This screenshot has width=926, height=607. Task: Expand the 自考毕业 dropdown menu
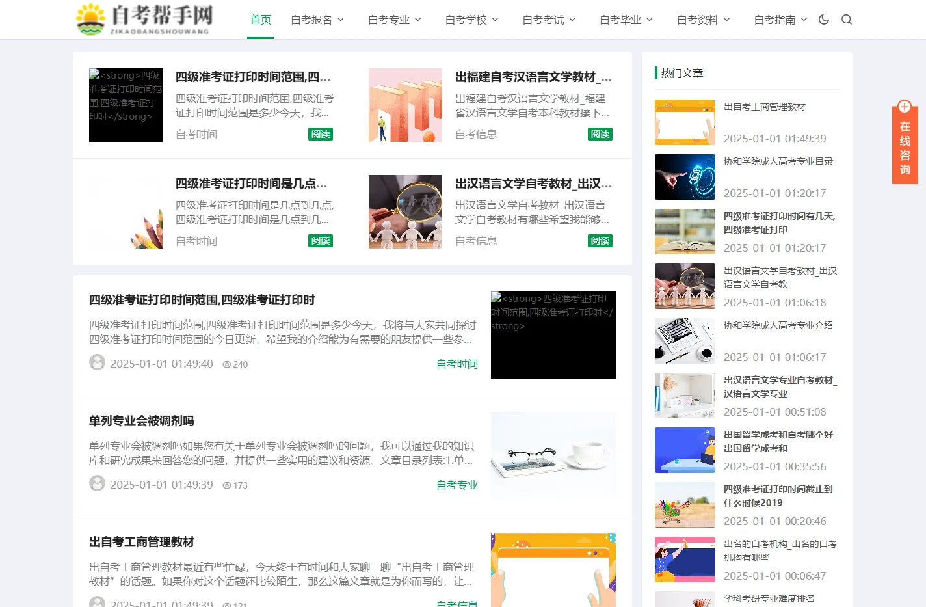[x=627, y=20]
